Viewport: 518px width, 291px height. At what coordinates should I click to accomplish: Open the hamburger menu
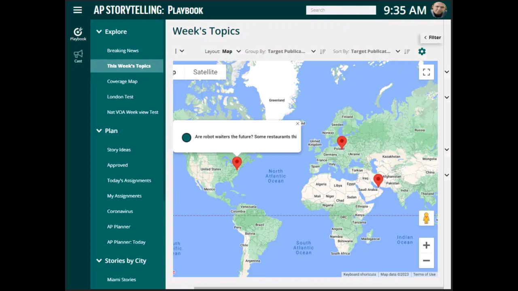click(x=78, y=10)
